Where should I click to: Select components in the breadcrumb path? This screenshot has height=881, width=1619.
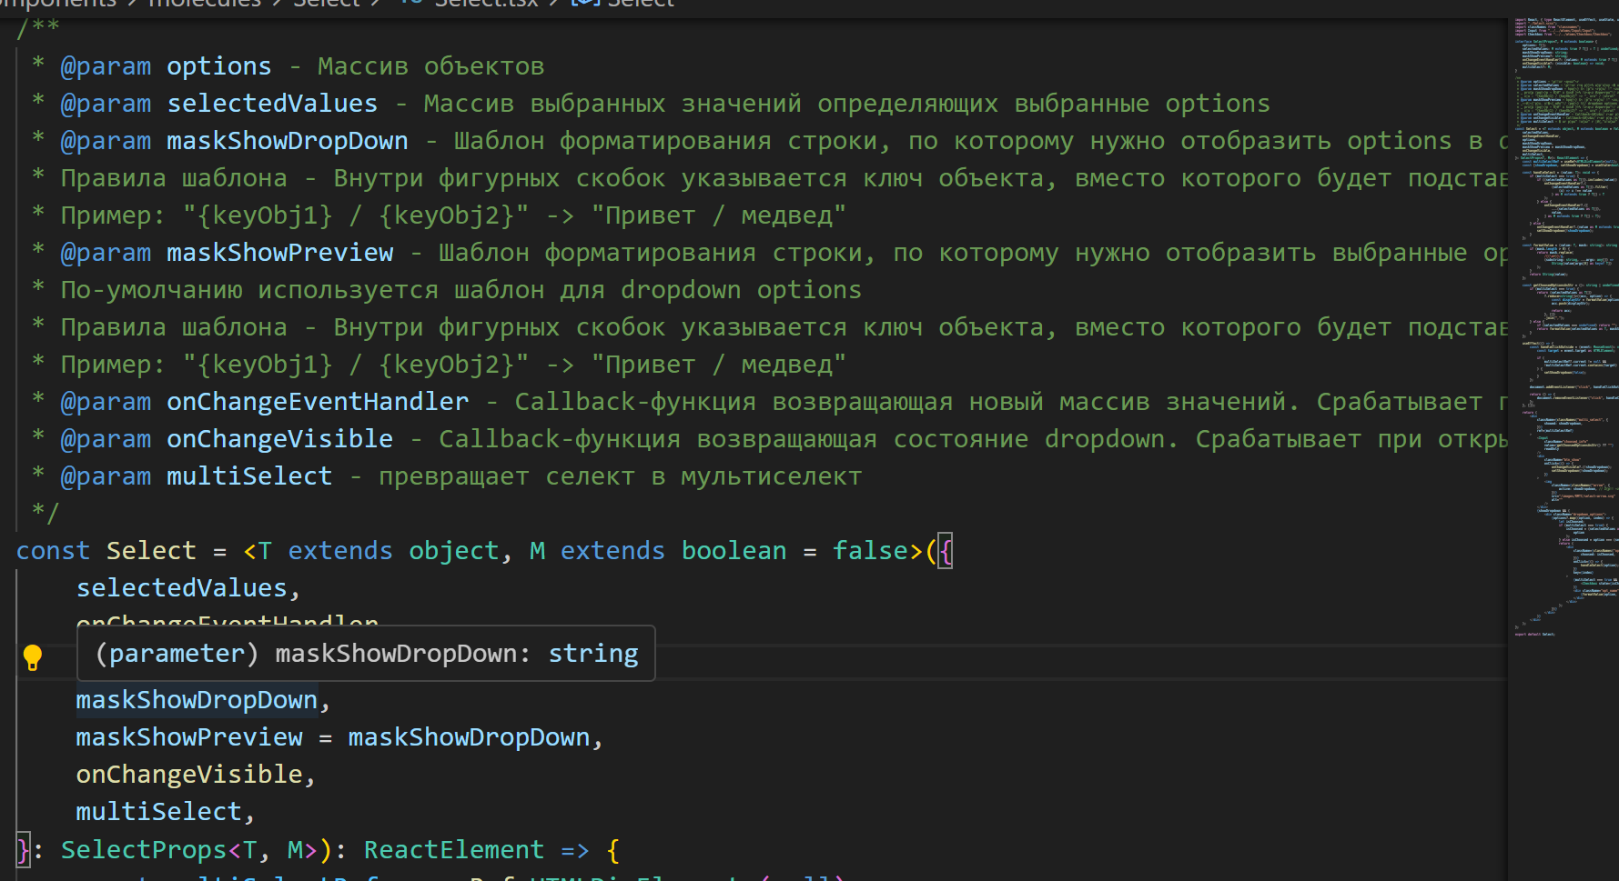58,5
